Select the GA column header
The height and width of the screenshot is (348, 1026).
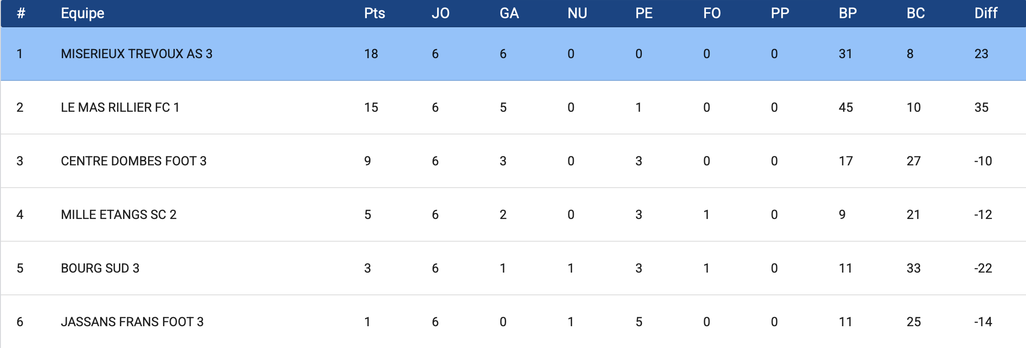[x=509, y=13]
